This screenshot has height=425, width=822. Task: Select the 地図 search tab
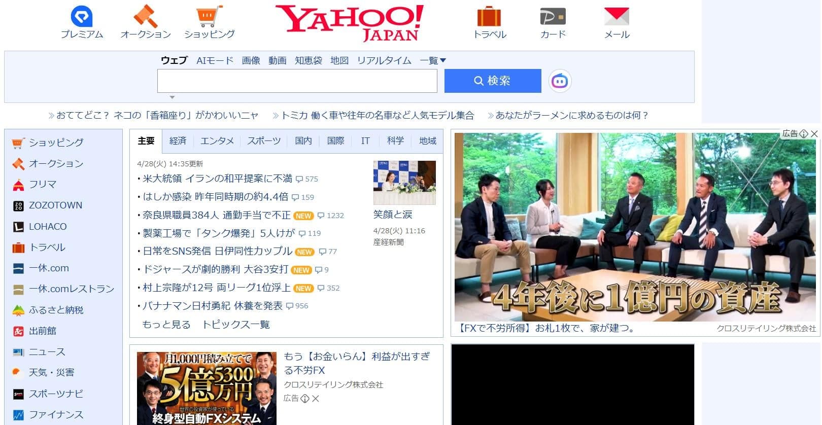tap(339, 60)
